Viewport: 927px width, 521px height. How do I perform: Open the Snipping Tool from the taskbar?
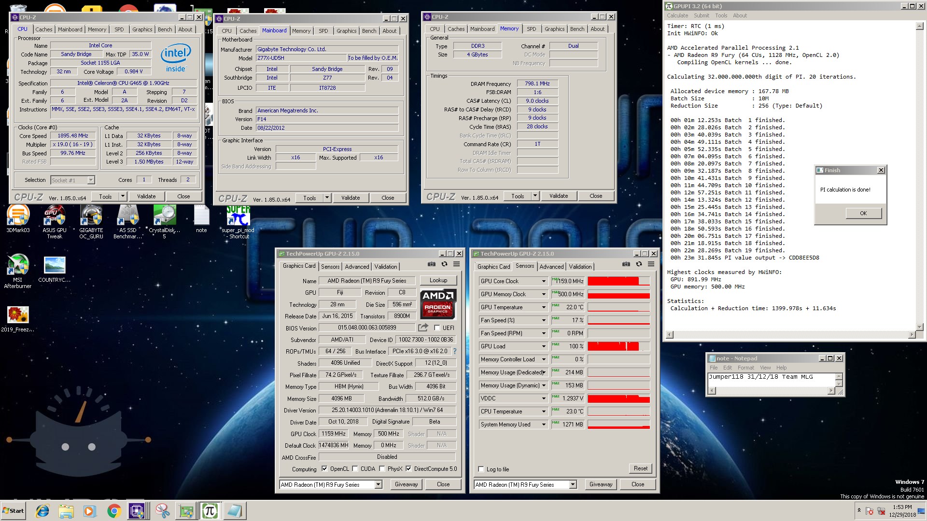162,511
